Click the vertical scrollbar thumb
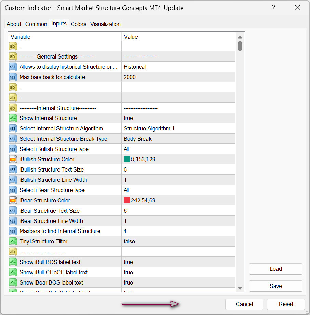Image resolution: width=310 pixels, height=315 pixels. point(240,46)
